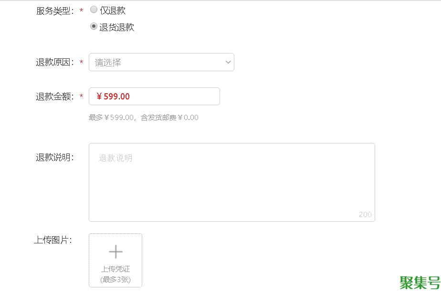Click the red asterisk beside 退款原因
The height and width of the screenshot is (295, 441).
(81, 63)
